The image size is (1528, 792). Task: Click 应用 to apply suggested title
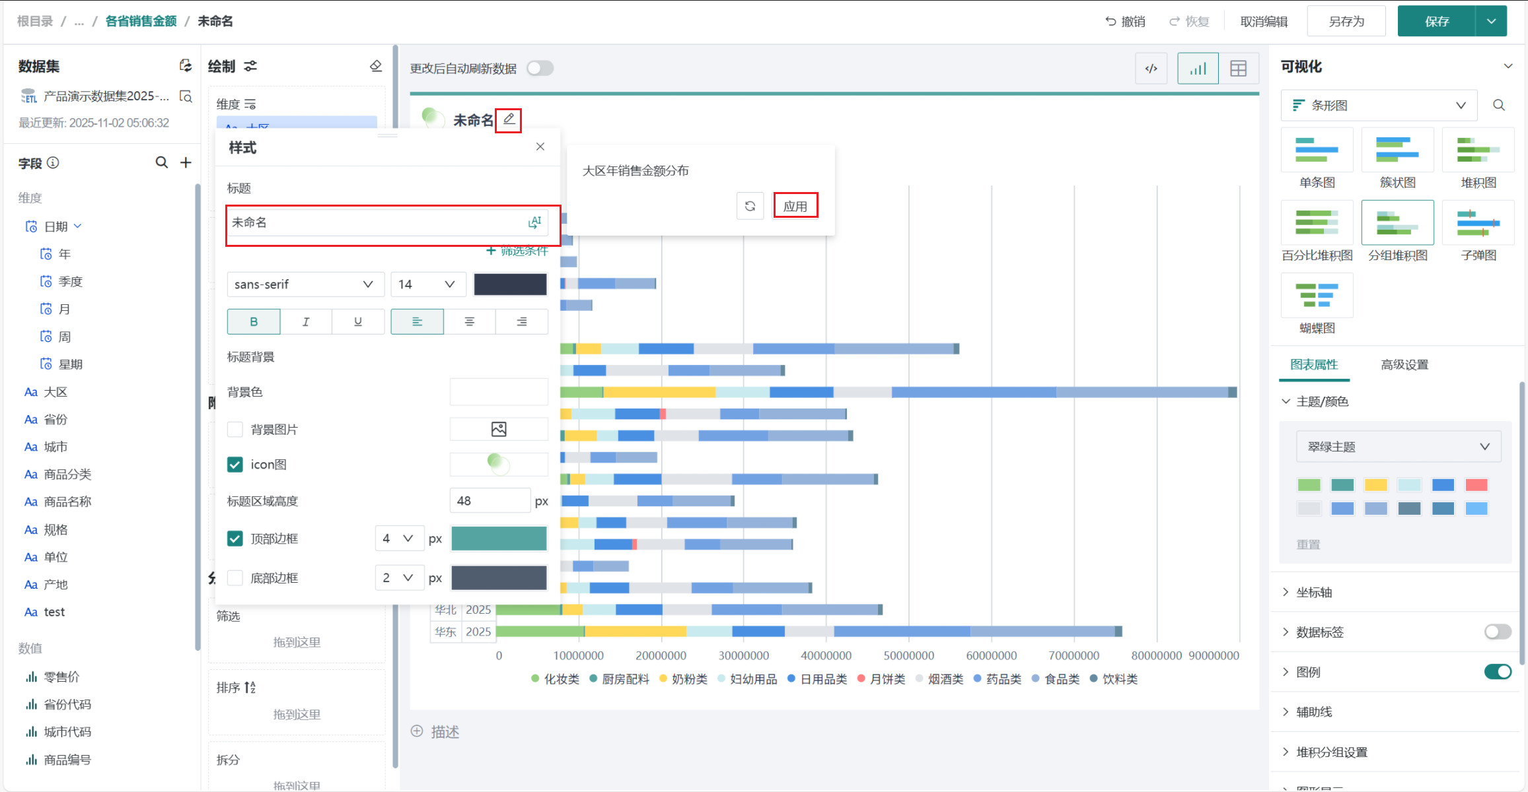click(x=795, y=206)
